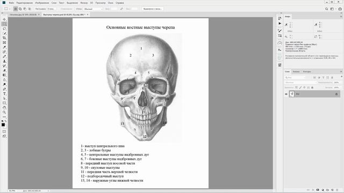Select the Gradient tool
This screenshot has width=344, height=193.
click(x=4, y=75)
